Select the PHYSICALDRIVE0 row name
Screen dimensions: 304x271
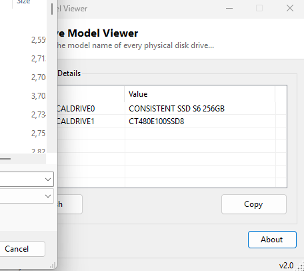coord(76,109)
